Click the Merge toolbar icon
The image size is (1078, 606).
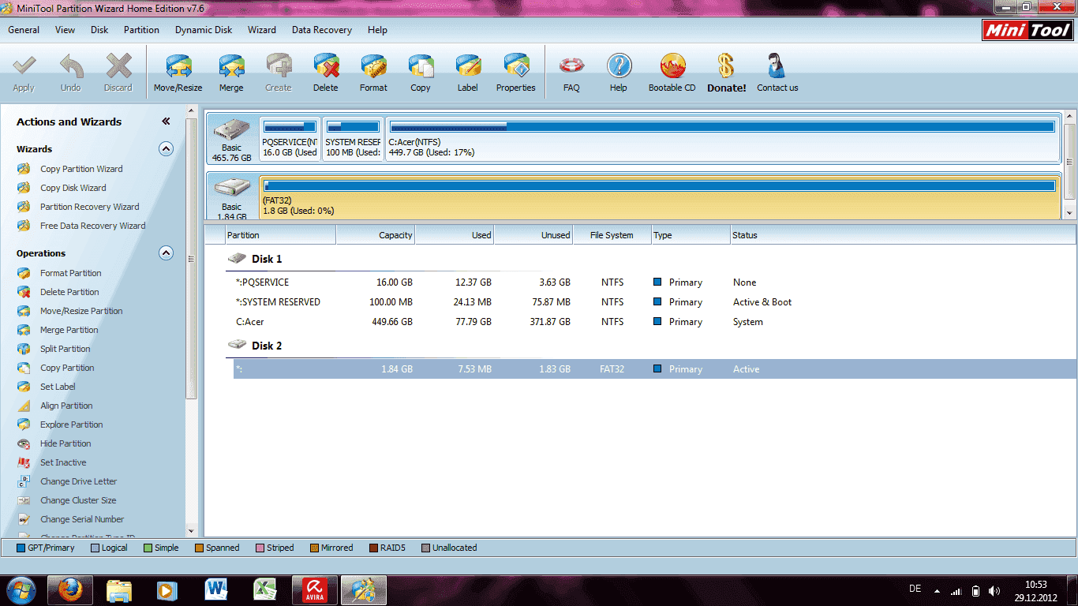tap(231, 65)
